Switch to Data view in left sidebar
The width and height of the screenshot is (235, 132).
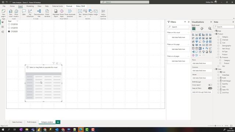(x=3, y=27)
